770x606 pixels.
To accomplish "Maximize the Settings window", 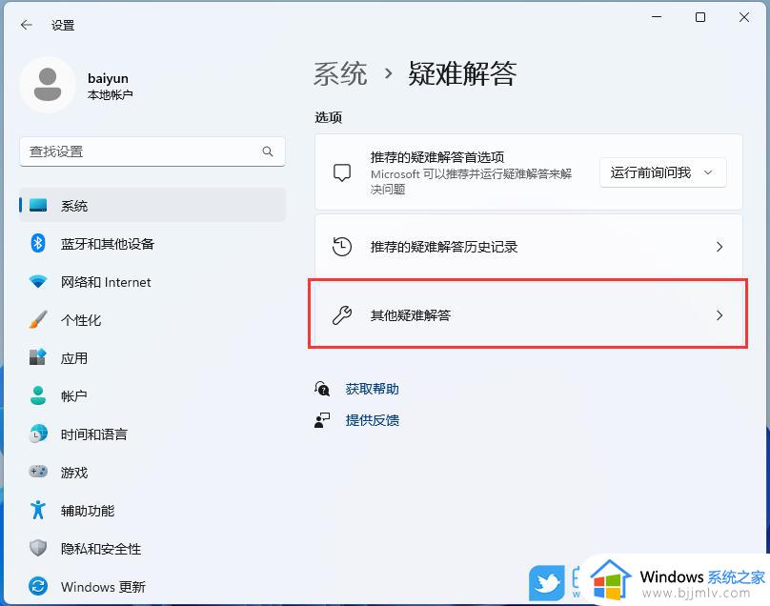I will (700, 17).
